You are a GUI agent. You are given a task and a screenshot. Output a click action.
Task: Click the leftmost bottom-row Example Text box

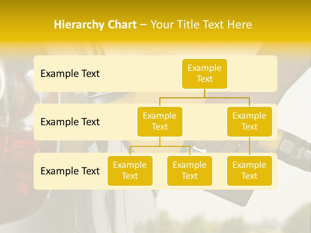(130, 171)
